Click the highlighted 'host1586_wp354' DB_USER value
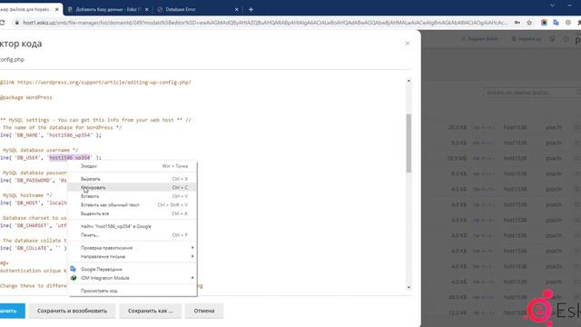Viewport: 581px width, 327px height. 70,157
